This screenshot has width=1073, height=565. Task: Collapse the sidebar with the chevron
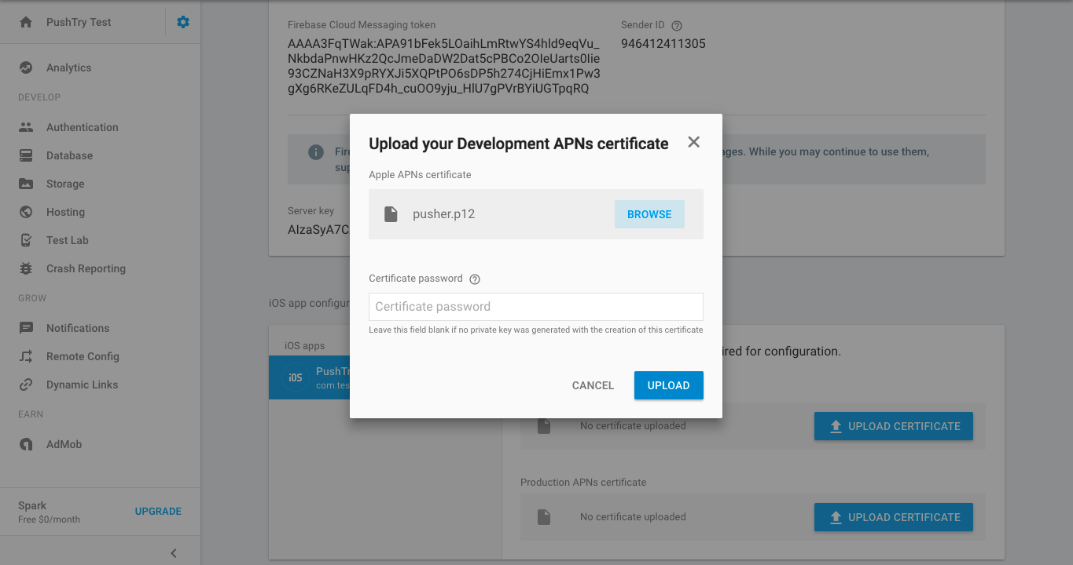click(x=174, y=553)
